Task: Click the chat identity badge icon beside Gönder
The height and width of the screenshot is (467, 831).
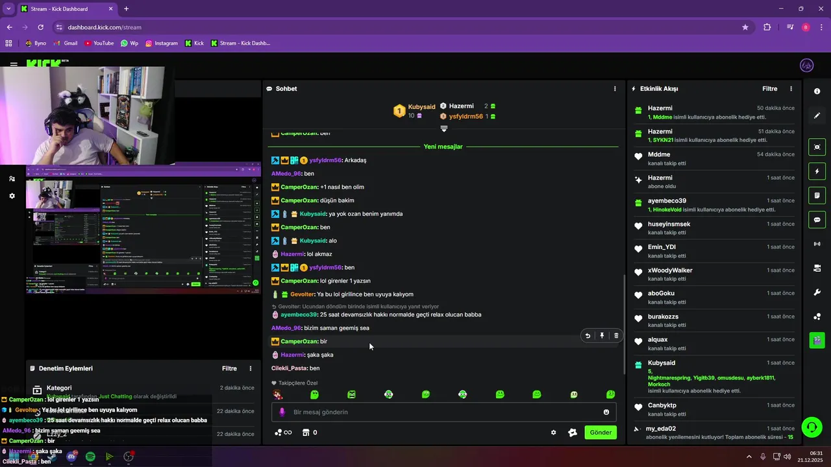Action: click(x=573, y=433)
